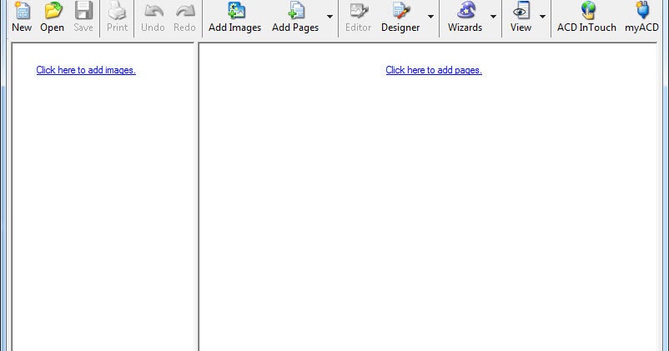Open ACD InTouch globe icon

pos(587,10)
